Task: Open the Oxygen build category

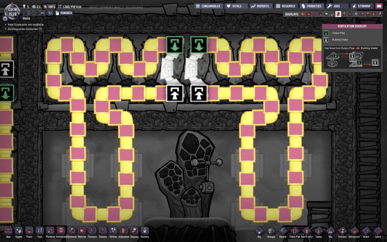Action: pos(19,232)
